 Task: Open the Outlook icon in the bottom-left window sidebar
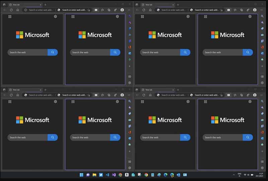tap(130, 138)
